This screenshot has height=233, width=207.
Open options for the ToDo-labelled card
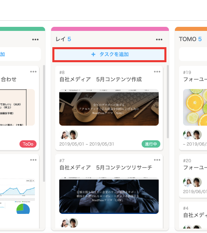[33, 72]
